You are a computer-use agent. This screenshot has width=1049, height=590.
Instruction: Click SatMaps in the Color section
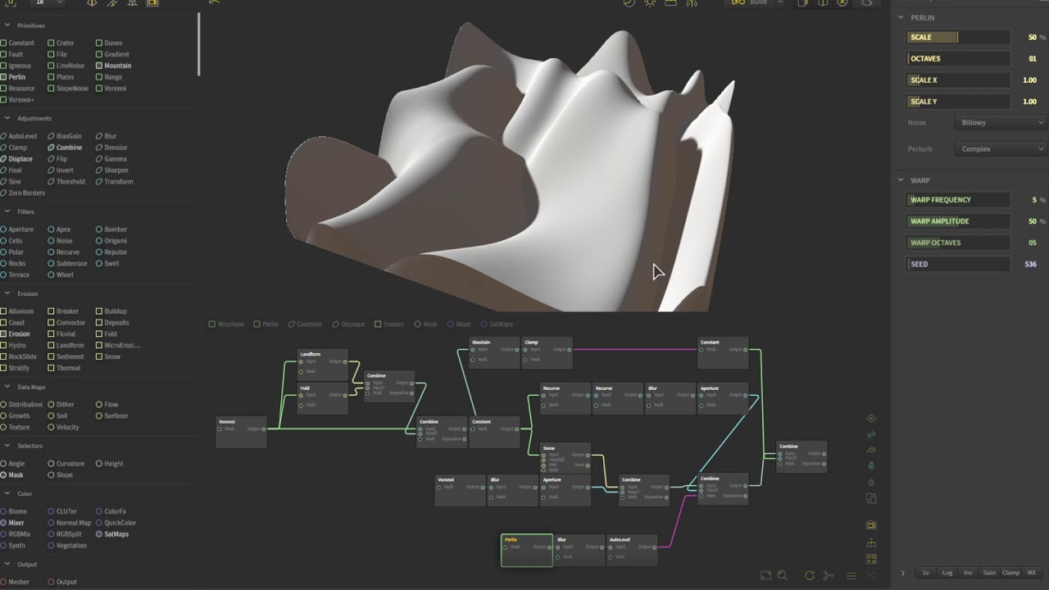[112, 534]
